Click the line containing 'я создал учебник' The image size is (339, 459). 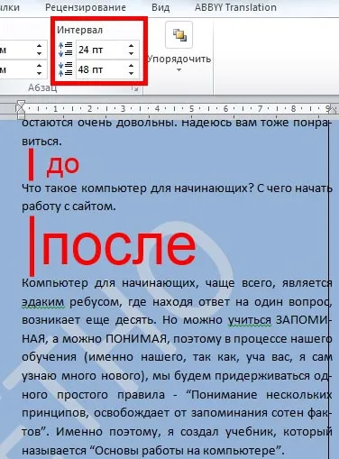click(x=177, y=432)
